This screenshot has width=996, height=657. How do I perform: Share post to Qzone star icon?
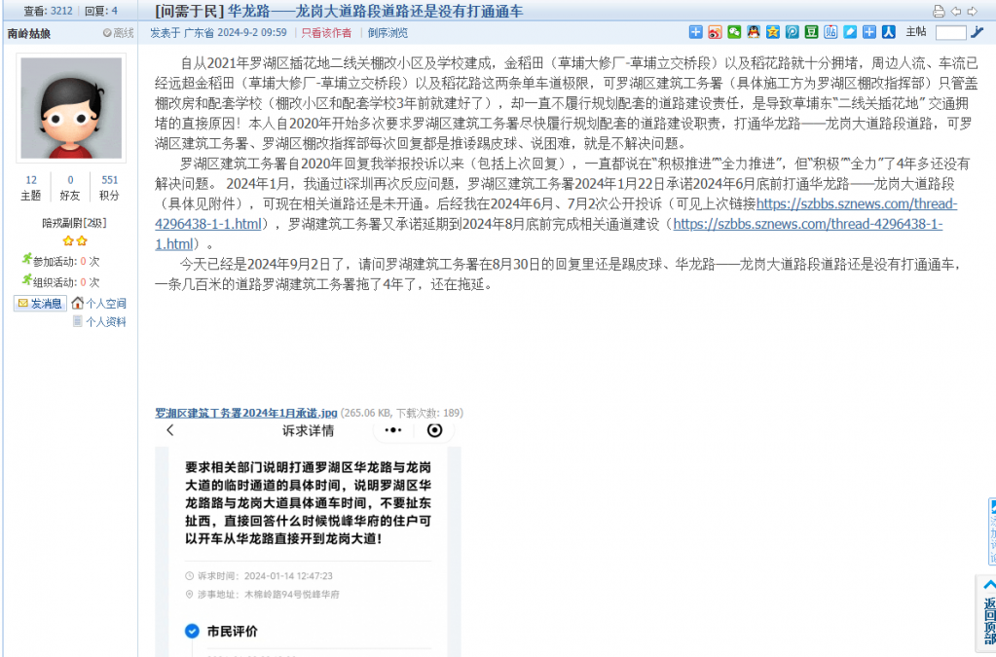click(773, 32)
